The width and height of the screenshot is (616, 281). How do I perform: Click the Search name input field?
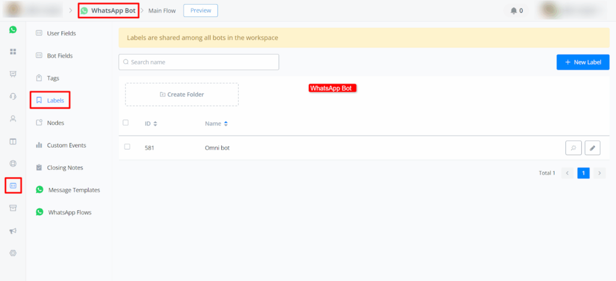(x=199, y=62)
